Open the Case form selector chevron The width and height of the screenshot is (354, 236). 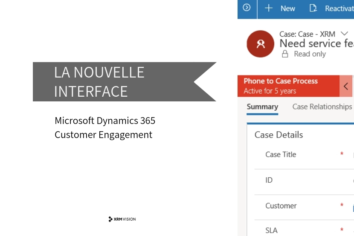click(x=345, y=34)
